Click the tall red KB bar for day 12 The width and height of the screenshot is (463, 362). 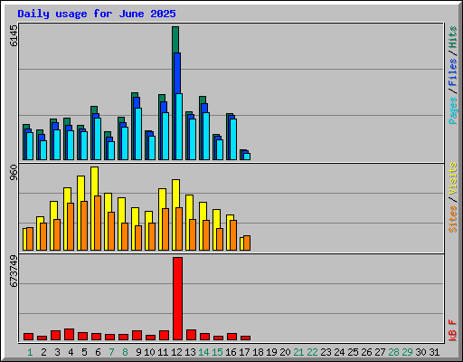177,299
